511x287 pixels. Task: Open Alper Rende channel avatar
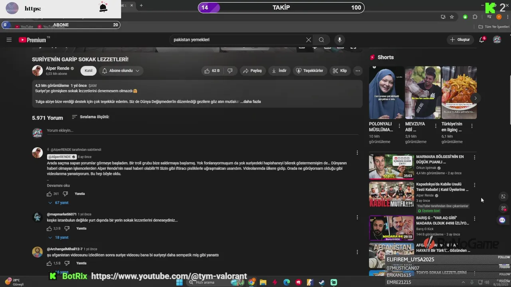pos(38,71)
